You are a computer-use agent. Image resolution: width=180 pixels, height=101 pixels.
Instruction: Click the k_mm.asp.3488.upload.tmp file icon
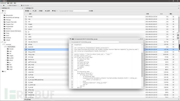pos(26,80)
